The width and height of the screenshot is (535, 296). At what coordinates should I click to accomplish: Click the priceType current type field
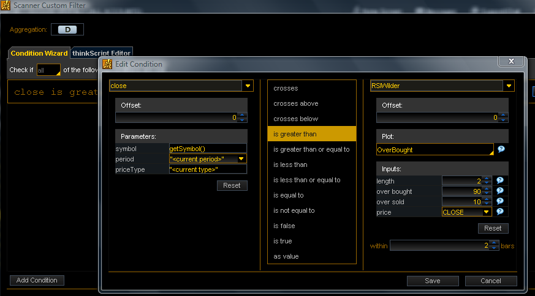click(208, 169)
